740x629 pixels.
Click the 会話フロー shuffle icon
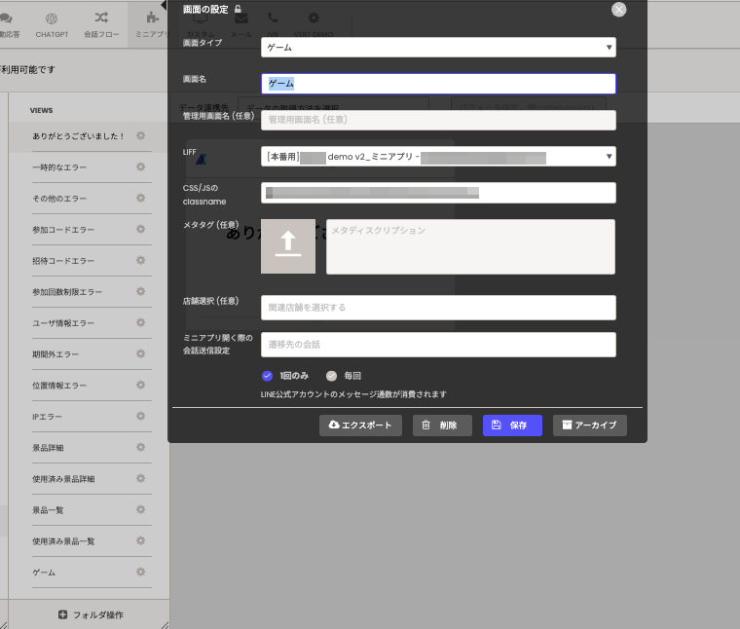pos(101,18)
